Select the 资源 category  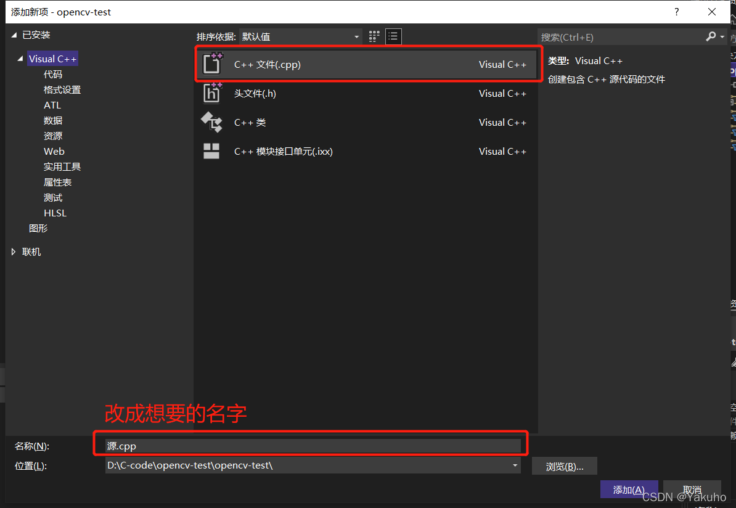click(53, 136)
